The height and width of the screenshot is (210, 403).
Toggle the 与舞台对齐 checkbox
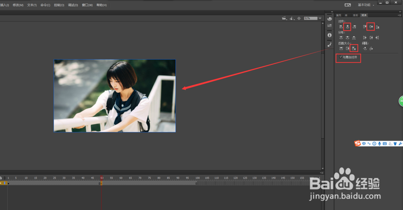[341, 57]
